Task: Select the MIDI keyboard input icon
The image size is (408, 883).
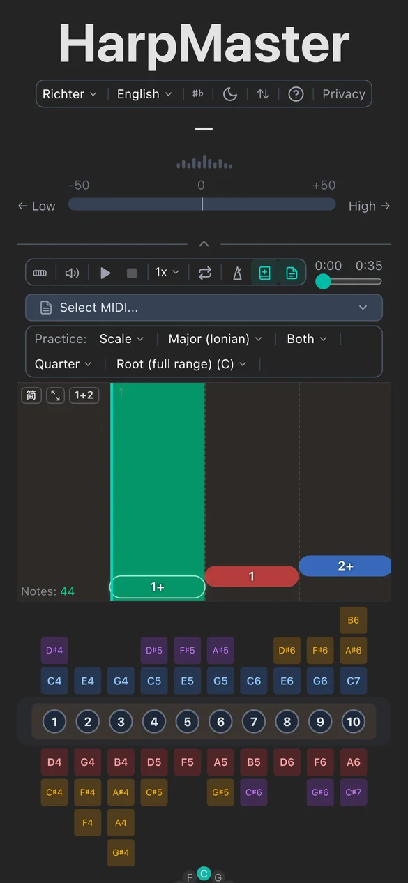Action: pyautogui.click(x=40, y=273)
